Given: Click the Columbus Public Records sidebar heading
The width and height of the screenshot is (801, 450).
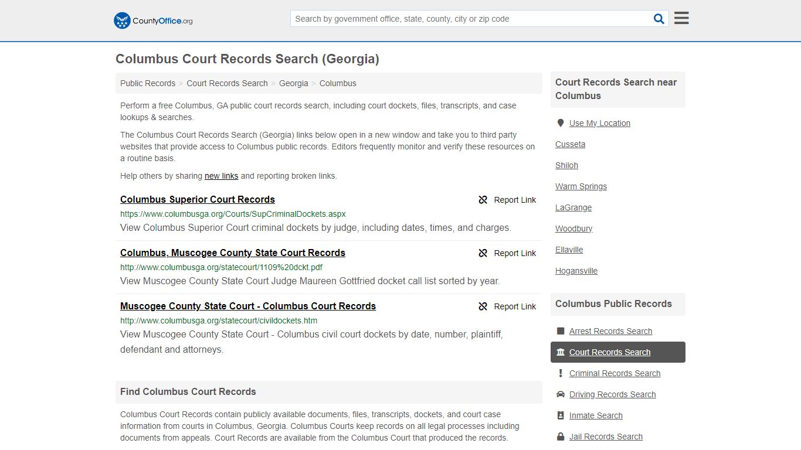Looking at the screenshot, I should 613,304.
